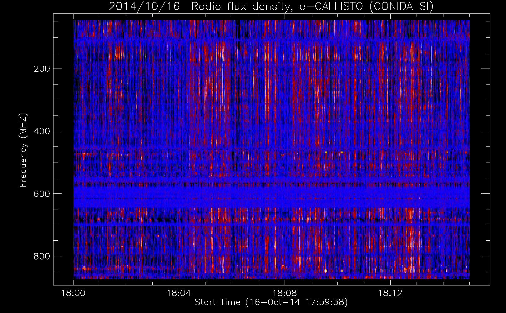Viewport: 506px width, 313px height.
Task: Click the "600" frequency tick label
Action: (x=42, y=194)
